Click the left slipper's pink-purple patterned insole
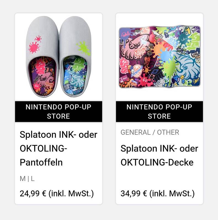Image resolution: width=218 pixels, height=220 pixels. pyautogui.click(x=43, y=76)
